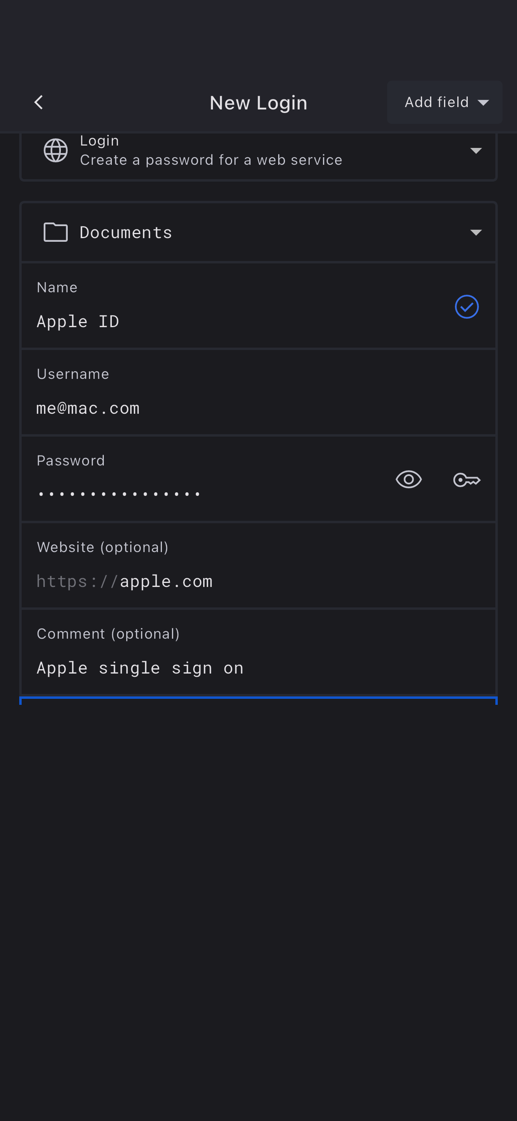Image resolution: width=517 pixels, height=1121 pixels.
Task: Click the blue checkmark in Name field
Action: click(x=467, y=307)
